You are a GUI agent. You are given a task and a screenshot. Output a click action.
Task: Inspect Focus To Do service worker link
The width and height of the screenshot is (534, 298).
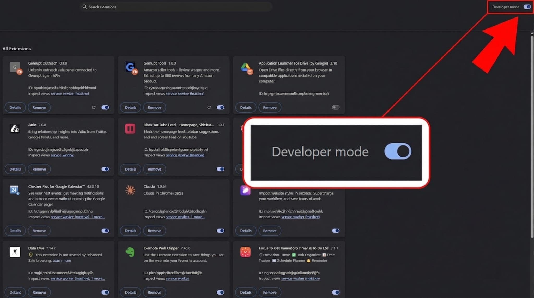pyautogui.click(x=300, y=278)
